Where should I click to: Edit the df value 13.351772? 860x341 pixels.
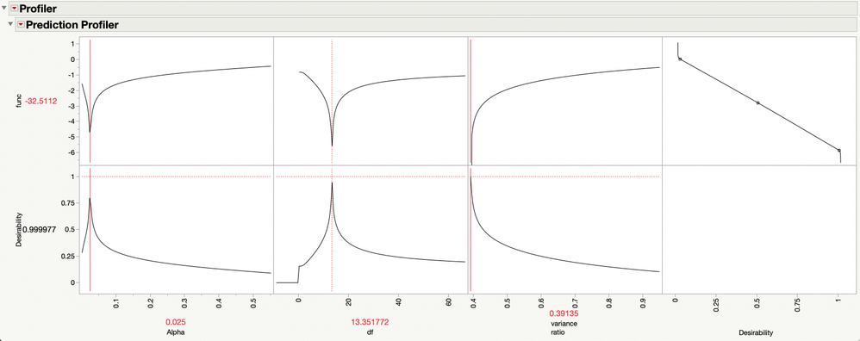[370, 322]
